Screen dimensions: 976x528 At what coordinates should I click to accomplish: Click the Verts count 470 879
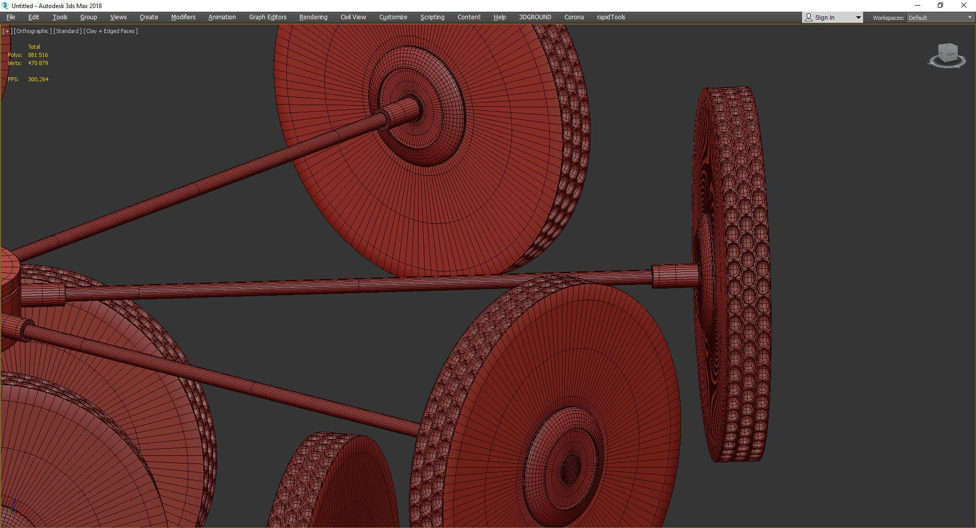pos(38,63)
